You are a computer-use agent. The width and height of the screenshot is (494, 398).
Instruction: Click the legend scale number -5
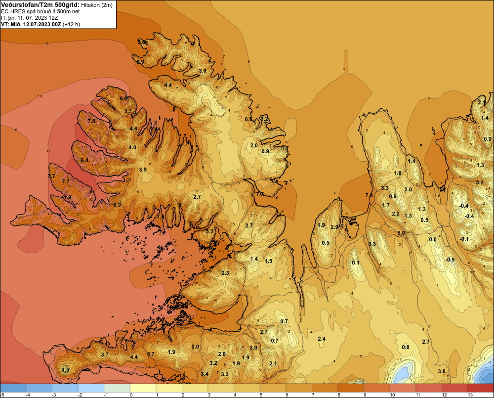[x=2, y=395]
